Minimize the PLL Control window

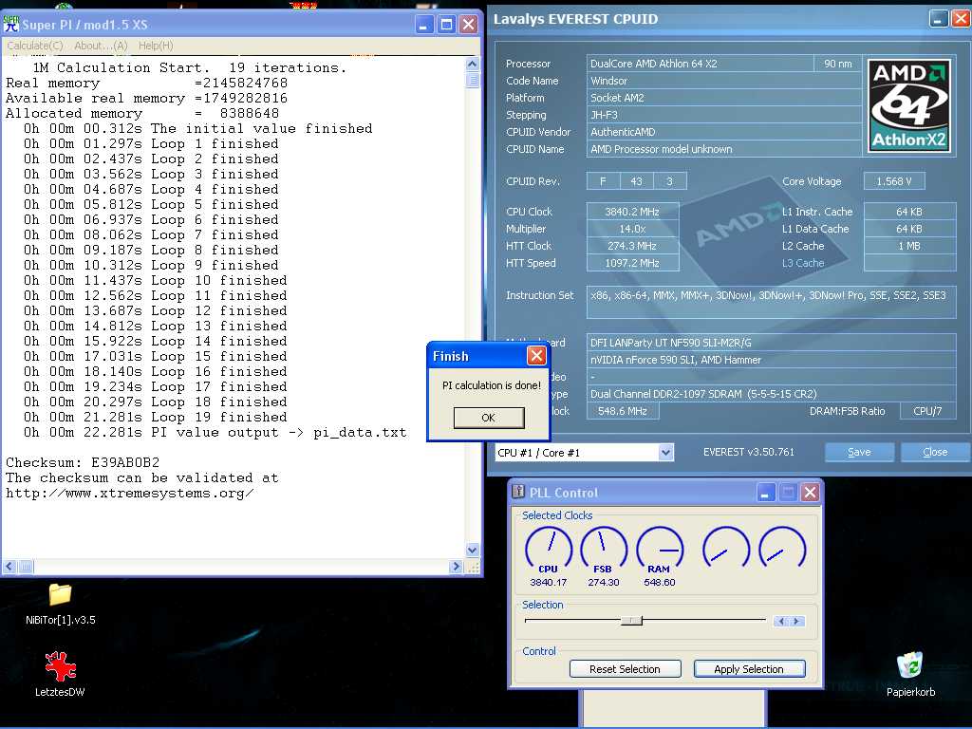[x=766, y=493]
